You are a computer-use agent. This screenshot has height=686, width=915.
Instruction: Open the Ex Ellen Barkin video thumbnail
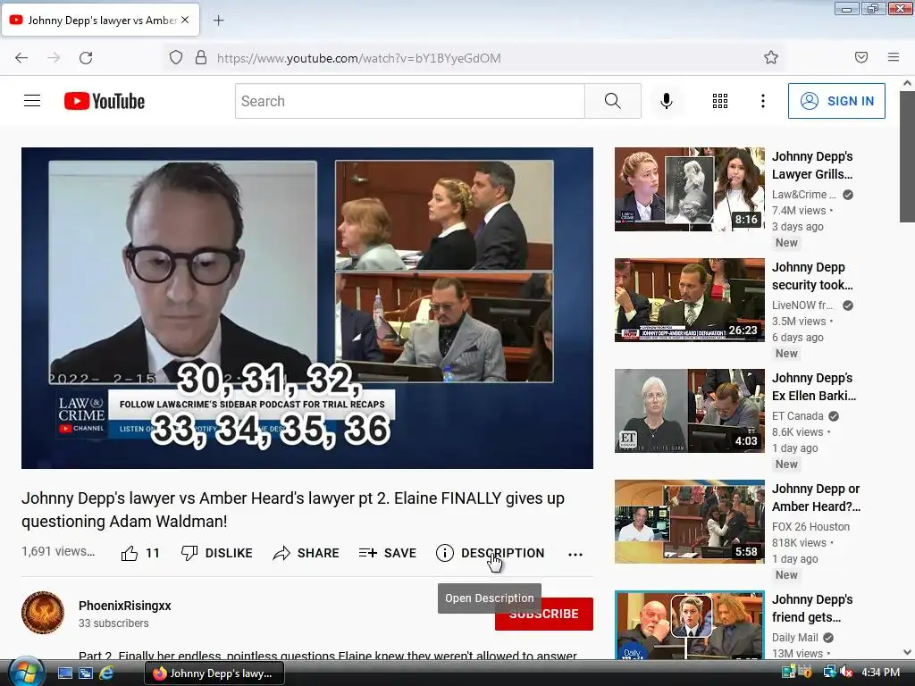[689, 411]
